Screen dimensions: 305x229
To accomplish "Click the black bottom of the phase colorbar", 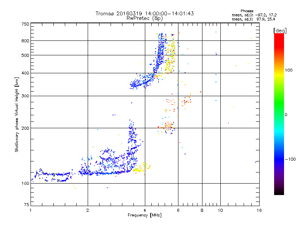I will (x=279, y=192).
